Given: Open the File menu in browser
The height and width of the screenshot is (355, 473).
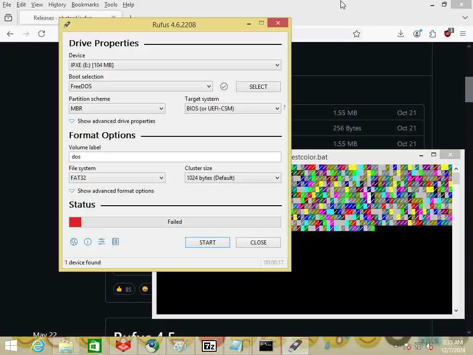Looking at the screenshot, I should [x=6, y=5].
